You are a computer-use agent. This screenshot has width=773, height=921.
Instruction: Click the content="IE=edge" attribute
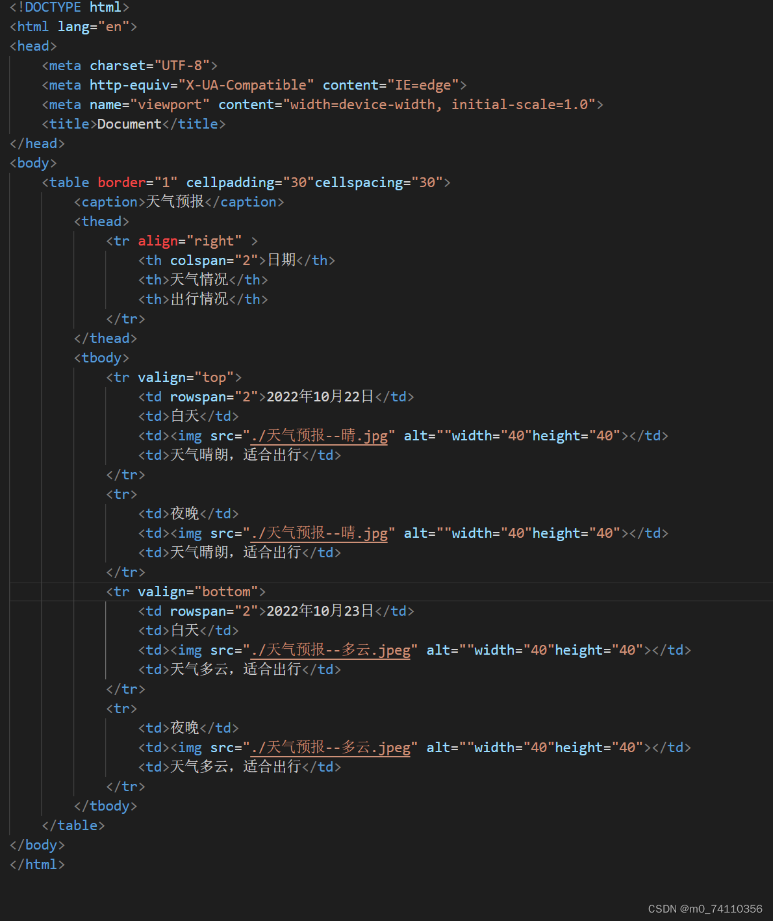(x=390, y=85)
